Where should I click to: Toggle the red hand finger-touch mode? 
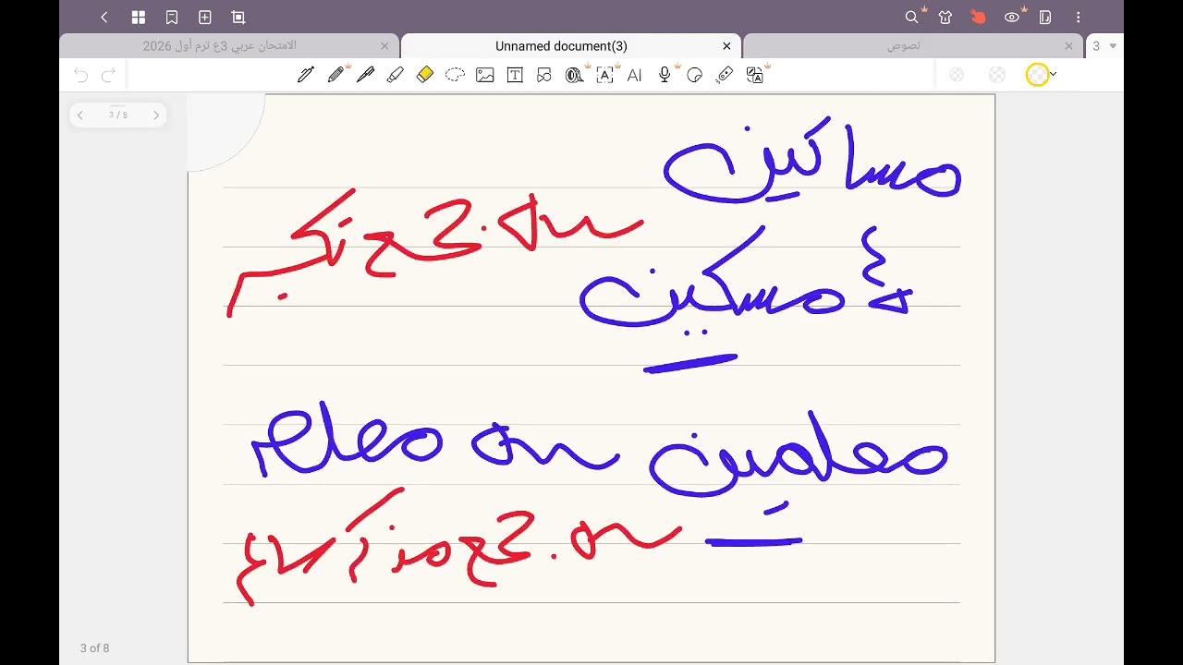(978, 17)
